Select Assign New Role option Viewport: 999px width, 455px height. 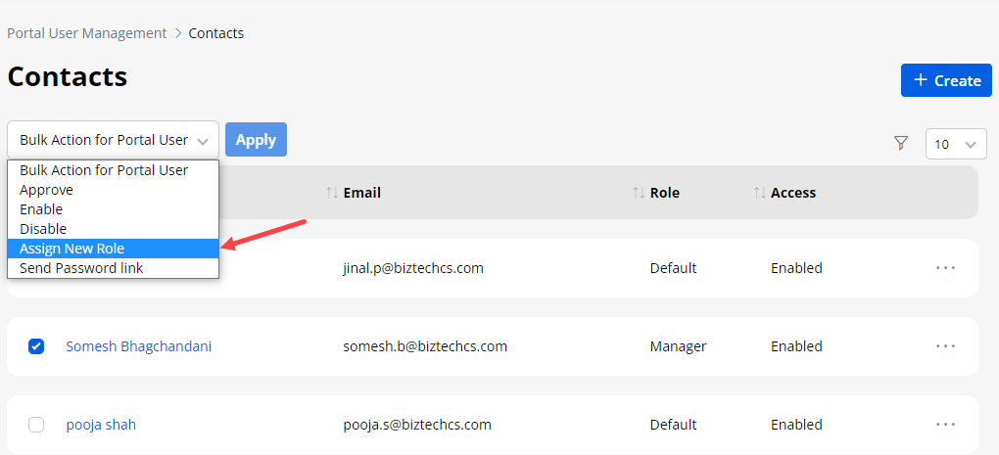(x=72, y=249)
